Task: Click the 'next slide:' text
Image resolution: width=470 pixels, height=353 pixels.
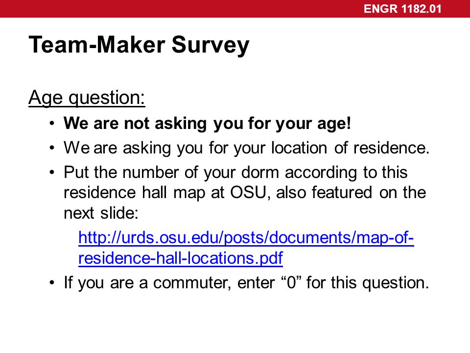Action: (101, 213)
